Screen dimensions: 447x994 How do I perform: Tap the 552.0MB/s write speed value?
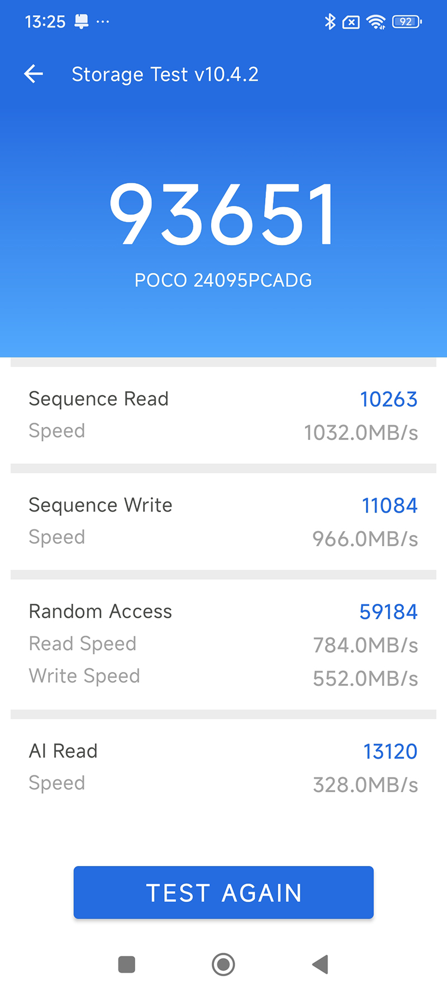point(365,678)
